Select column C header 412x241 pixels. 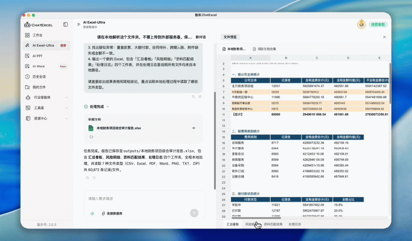click(x=317, y=58)
